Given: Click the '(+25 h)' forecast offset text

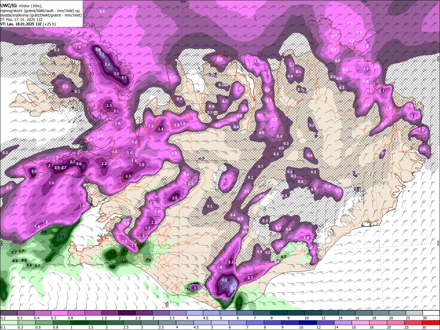Looking at the screenshot, I should 49,24.
